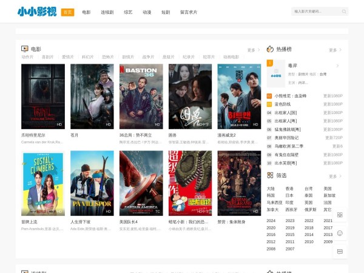The image size is (364, 273).
Task: Open the 美国队长4 movie poster
Action: (x=141, y=183)
